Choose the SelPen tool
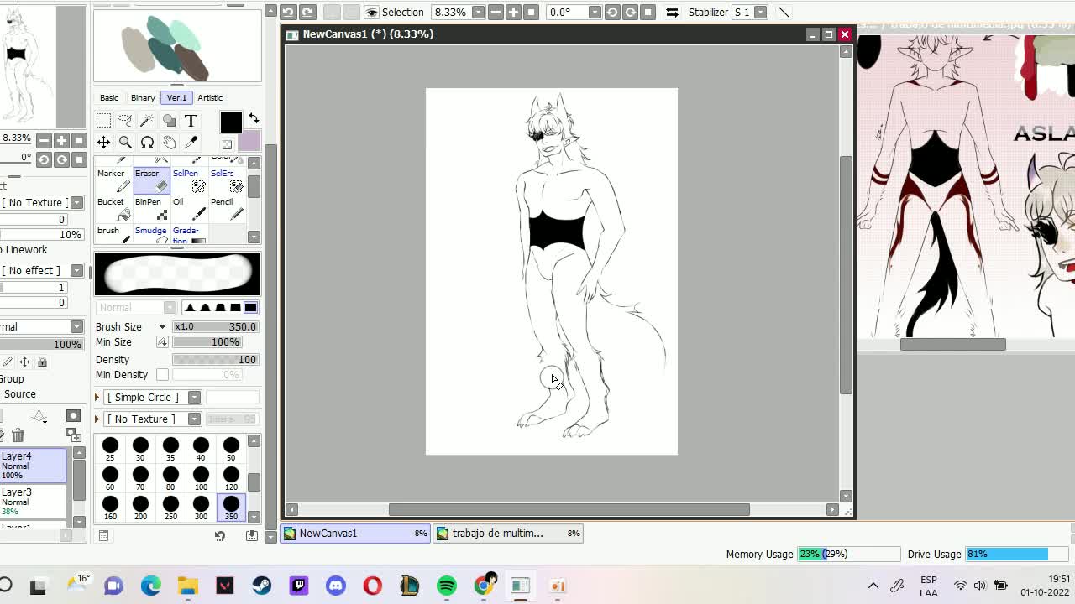Screen dimensions: 1075x604 click(x=188, y=180)
